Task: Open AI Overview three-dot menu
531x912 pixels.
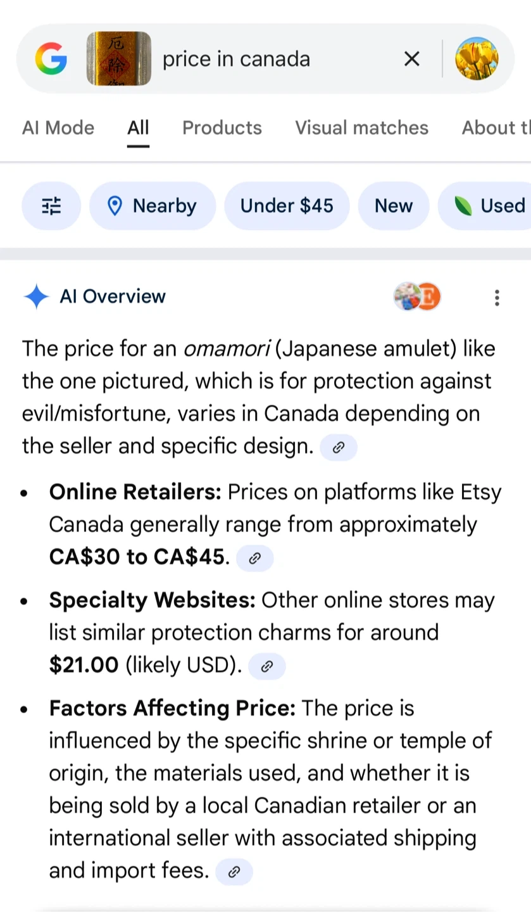Action: pos(497,297)
